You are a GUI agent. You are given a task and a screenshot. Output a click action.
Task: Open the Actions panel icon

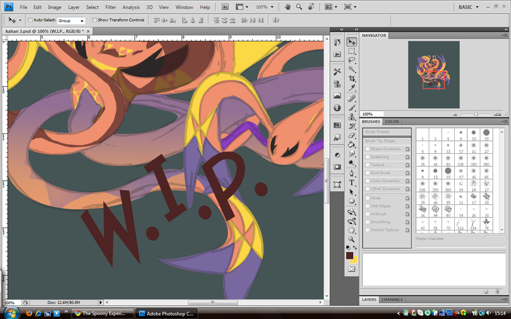click(x=337, y=54)
